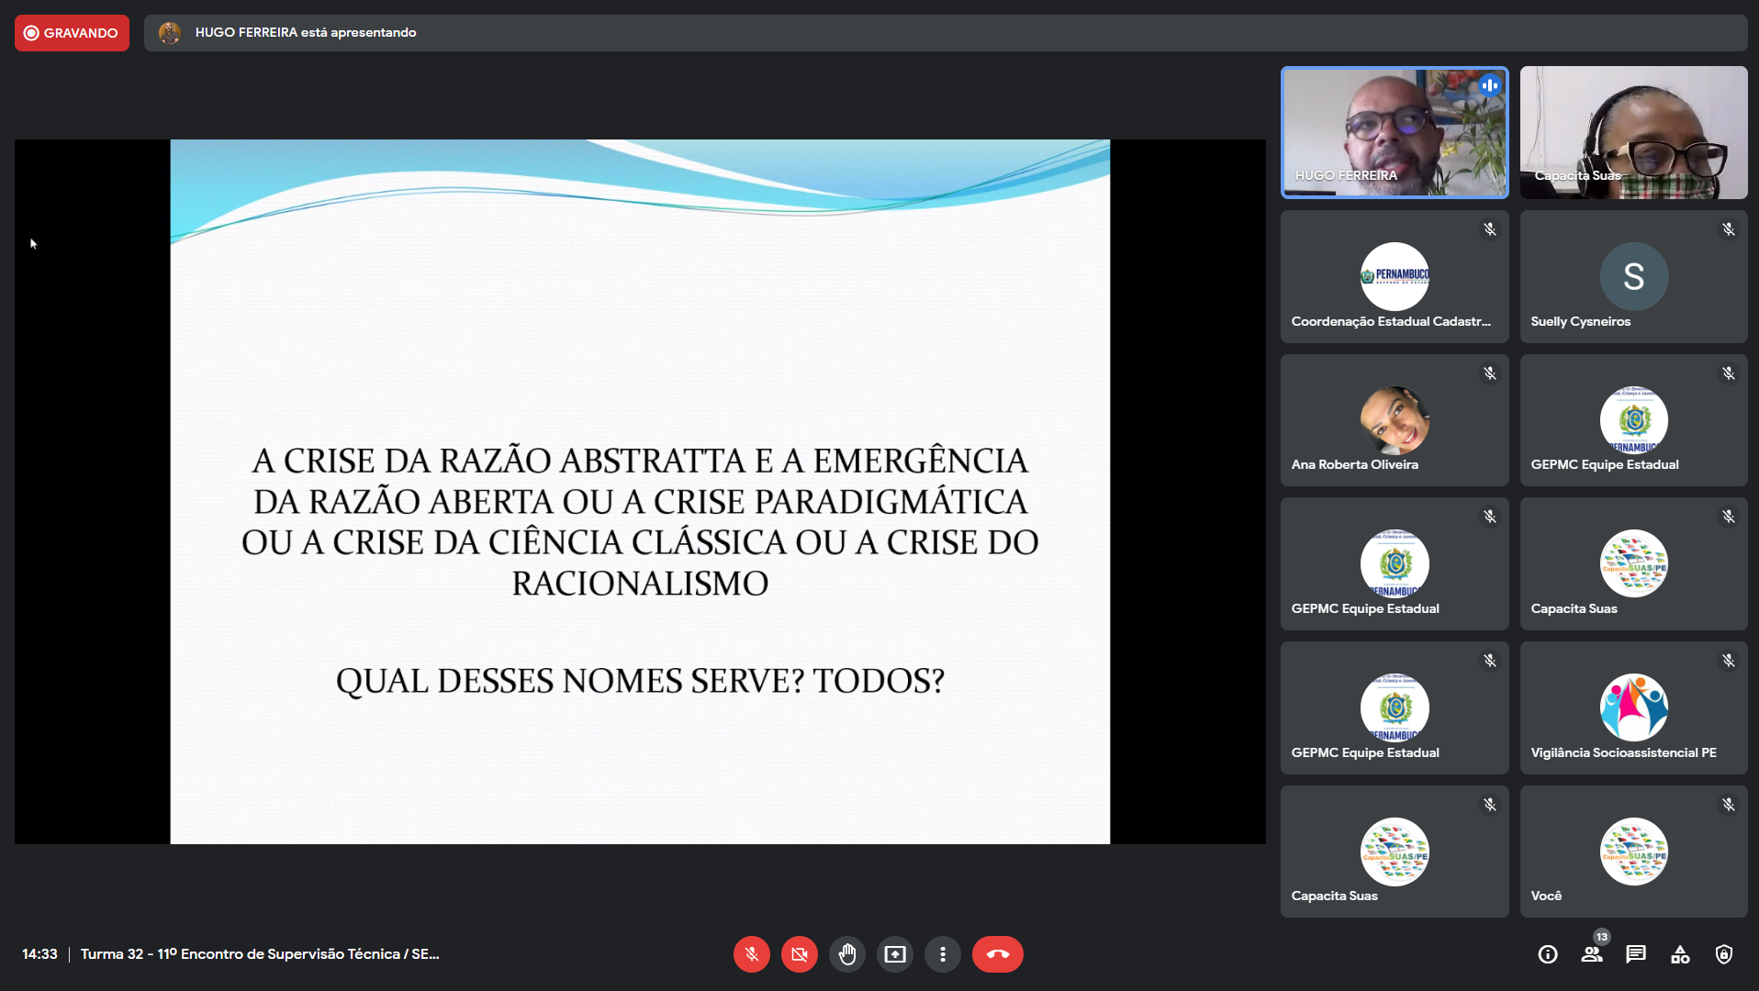Open the meeting details info icon

1548,954
